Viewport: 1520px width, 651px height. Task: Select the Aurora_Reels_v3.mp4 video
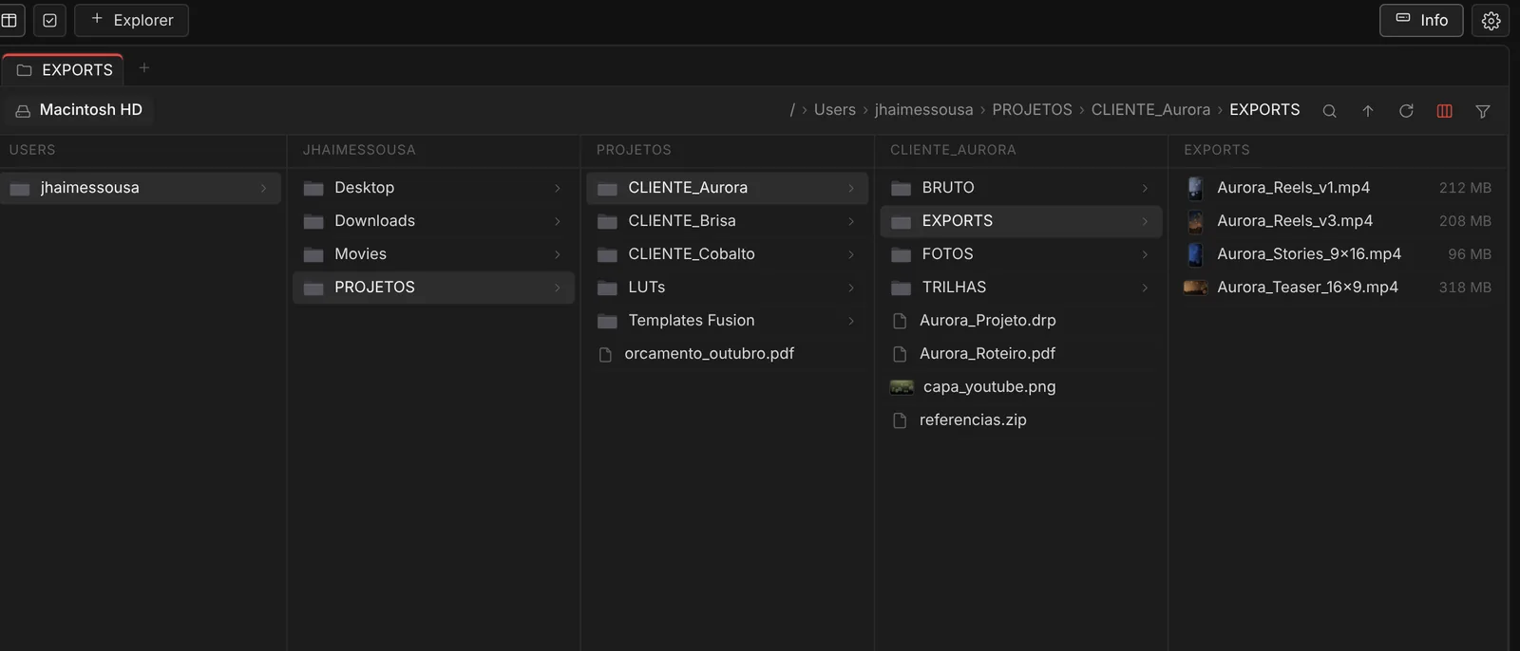click(x=1338, y=221)
